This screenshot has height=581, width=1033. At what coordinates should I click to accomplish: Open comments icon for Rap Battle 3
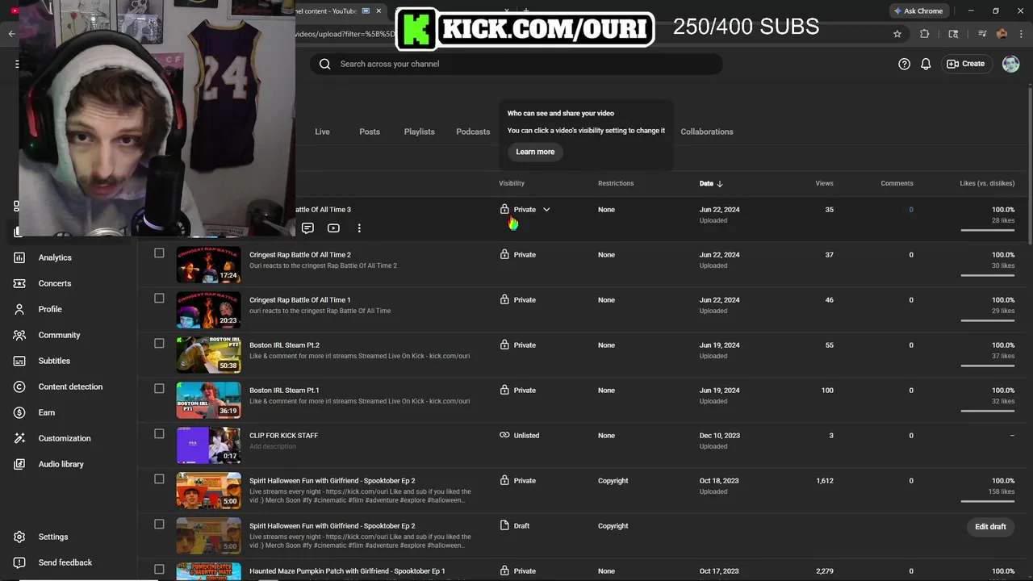pyautogui.click(x=307, y=228)
